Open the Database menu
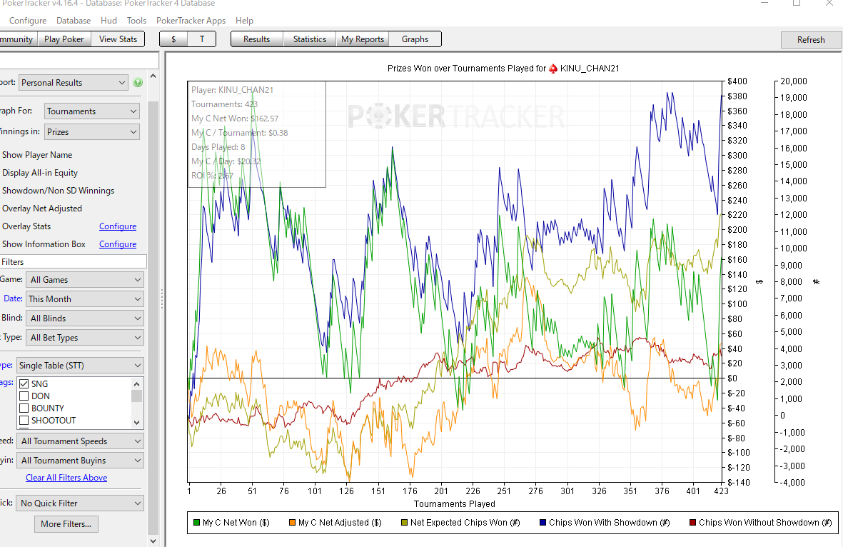The height and width of the screenshot is (547, 843). (74, 21)
